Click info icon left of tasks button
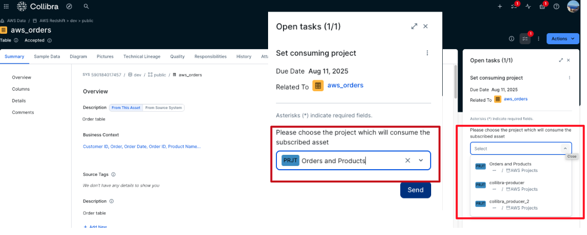The height and width of the screenshot is (235, 587). tap(511, 39)
